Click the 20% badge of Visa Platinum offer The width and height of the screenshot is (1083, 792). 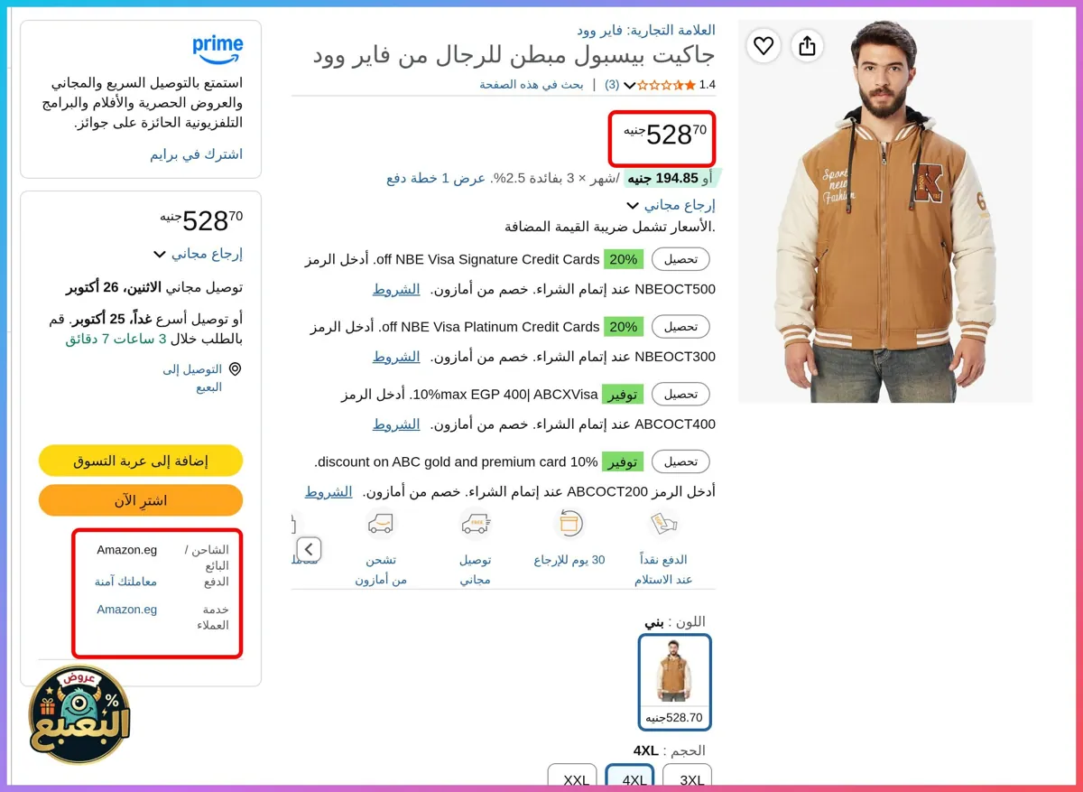click(624, 327)
